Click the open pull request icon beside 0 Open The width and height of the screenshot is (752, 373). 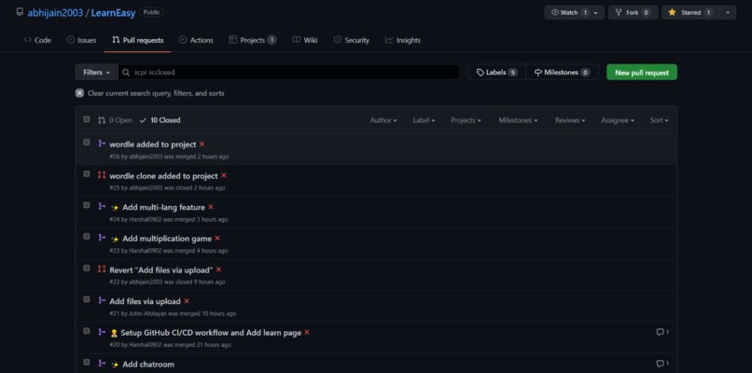[x=102, y=120]
